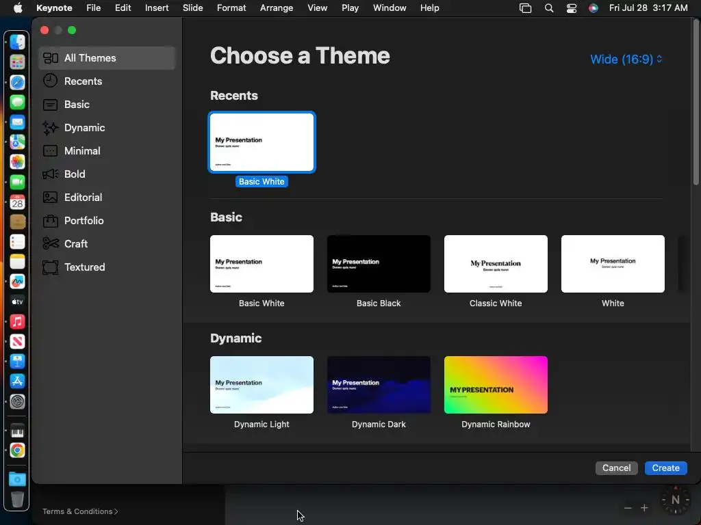Click Keynote icon in the Dock

click(17, 361)
